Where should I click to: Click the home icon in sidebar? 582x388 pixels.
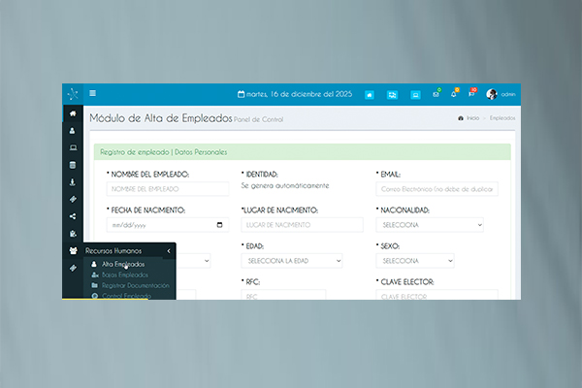click(73, 113)
